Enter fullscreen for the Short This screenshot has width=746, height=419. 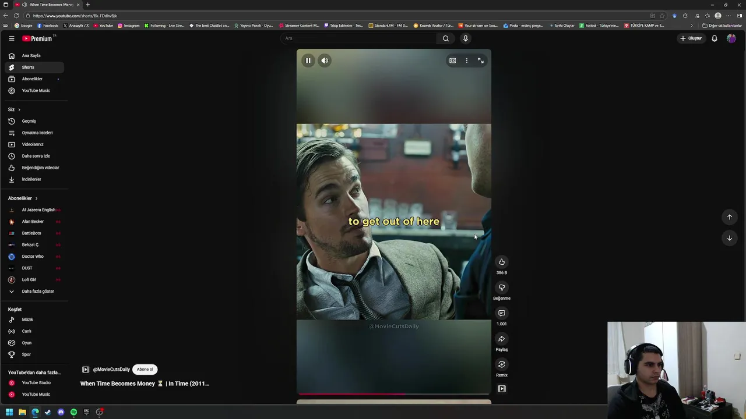tap(481, 61)
